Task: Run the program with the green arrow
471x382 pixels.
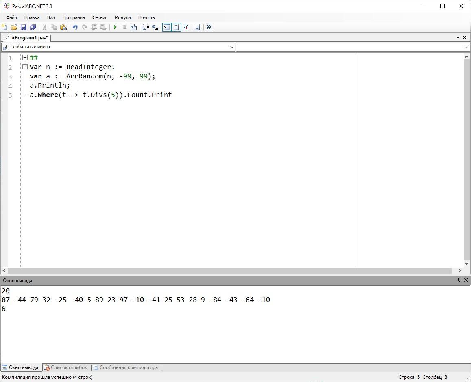Action: [x=115, y=27]
